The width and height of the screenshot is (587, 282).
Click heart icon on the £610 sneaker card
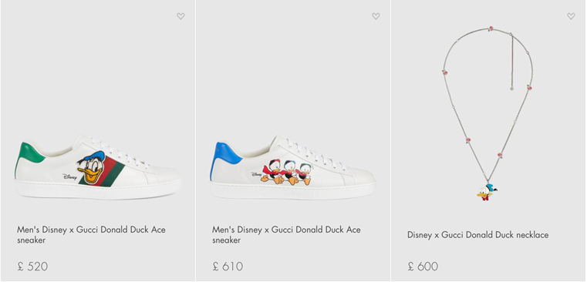tap(376, 16)
